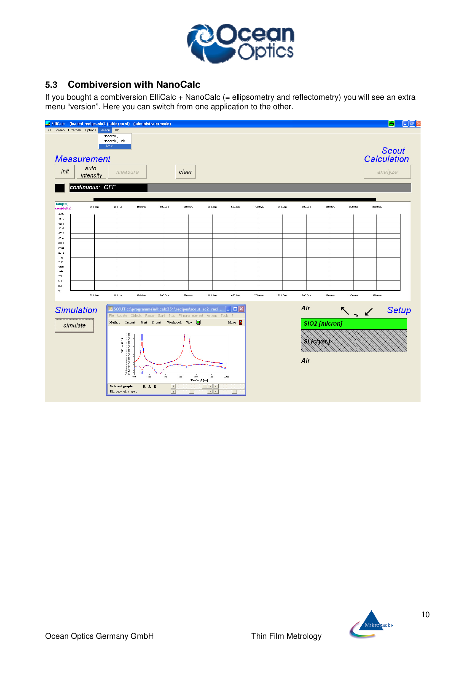The image size is (475, 673).
Task: Choose Ellicalc in the Version dropdown
Action: coord(115,146)
